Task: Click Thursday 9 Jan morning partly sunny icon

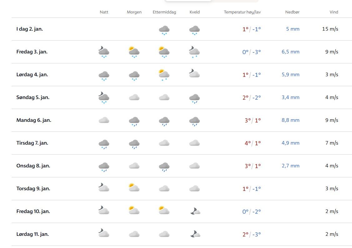Action: tap(134, 188)
